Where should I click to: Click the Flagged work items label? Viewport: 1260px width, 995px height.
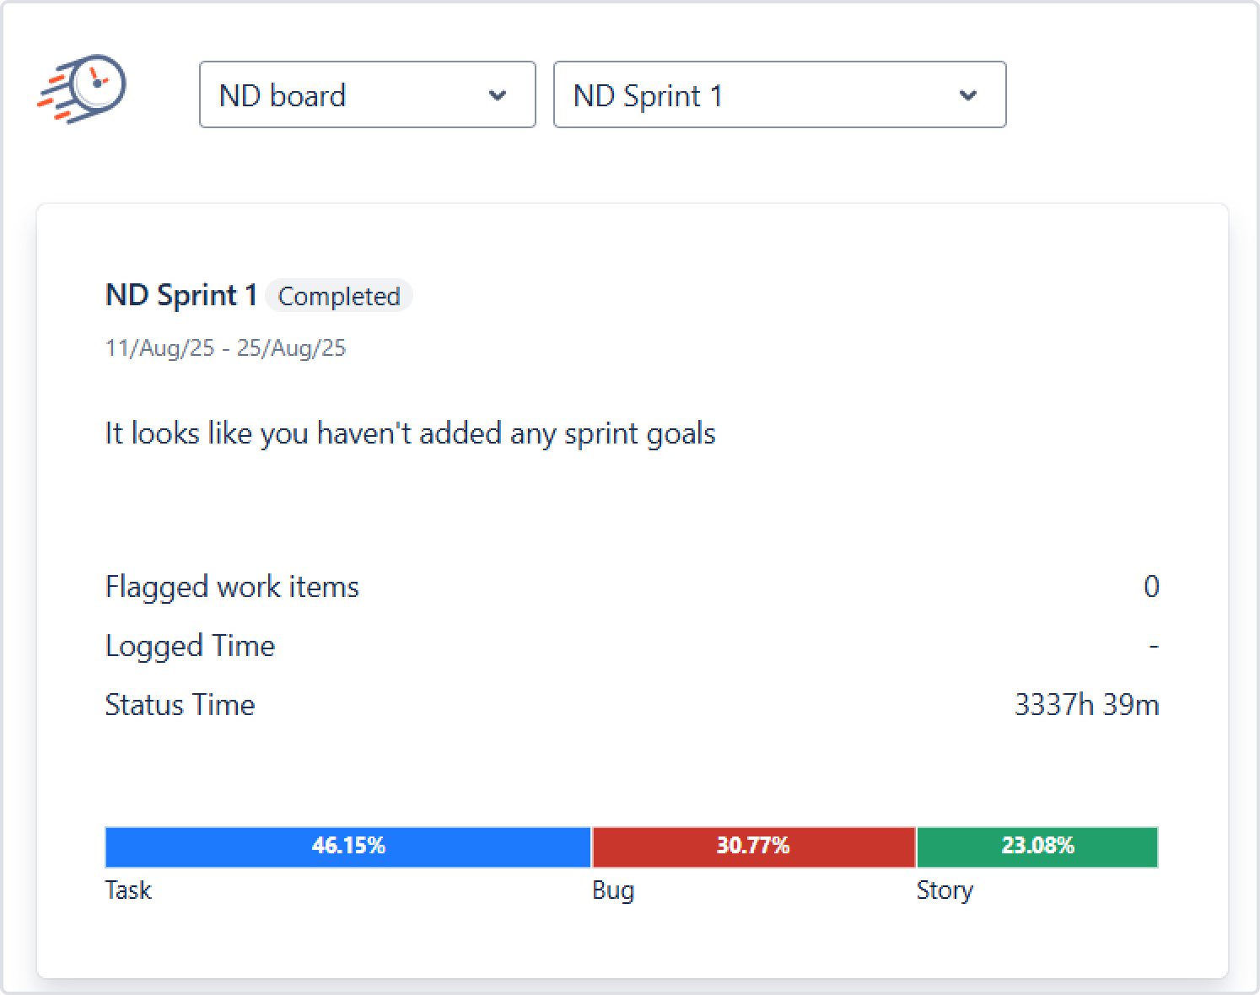[232, 587]
